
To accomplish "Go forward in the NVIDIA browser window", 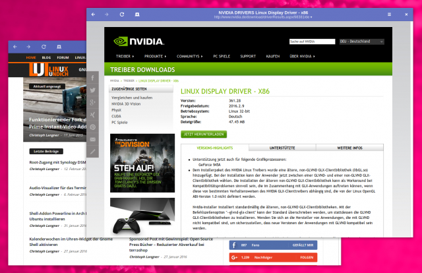I will (x=107, y=15).
